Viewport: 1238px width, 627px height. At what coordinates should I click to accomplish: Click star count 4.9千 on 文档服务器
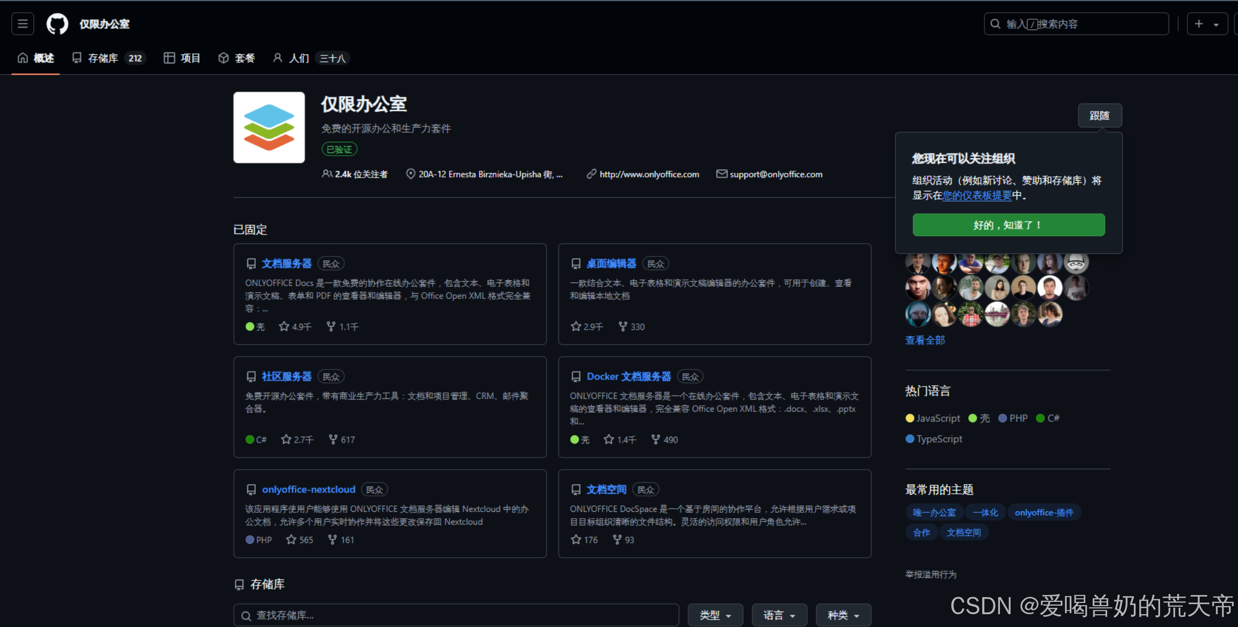pyautogui.click(x=295, y=327)
